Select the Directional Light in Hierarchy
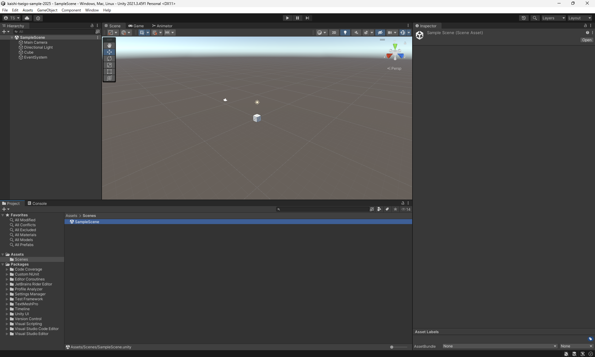This screenshot has width=595, height=357. (x=38, y=47)
